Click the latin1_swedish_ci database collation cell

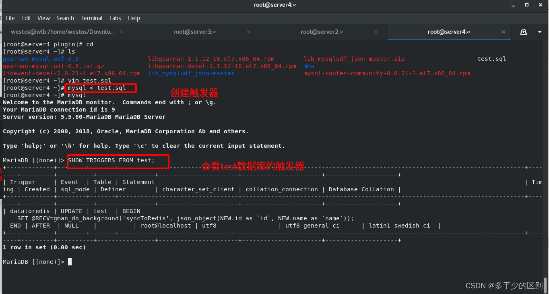click(399, 226)
